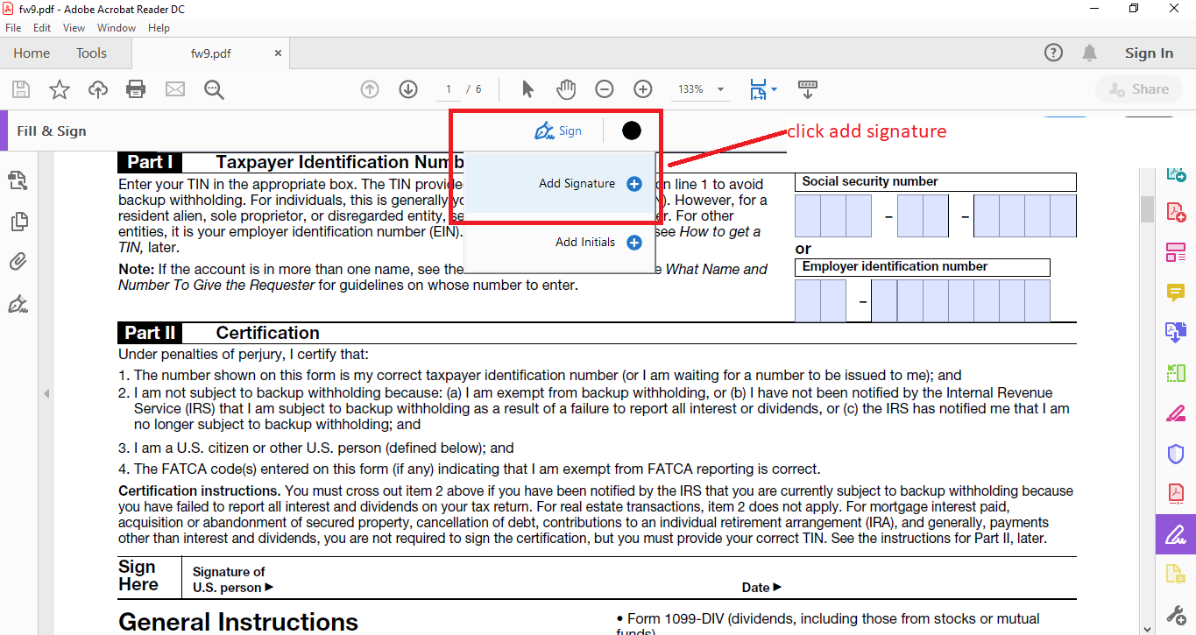Open the green Compress PDF tool icon

pyautogui.click(x=1175, y=373)
